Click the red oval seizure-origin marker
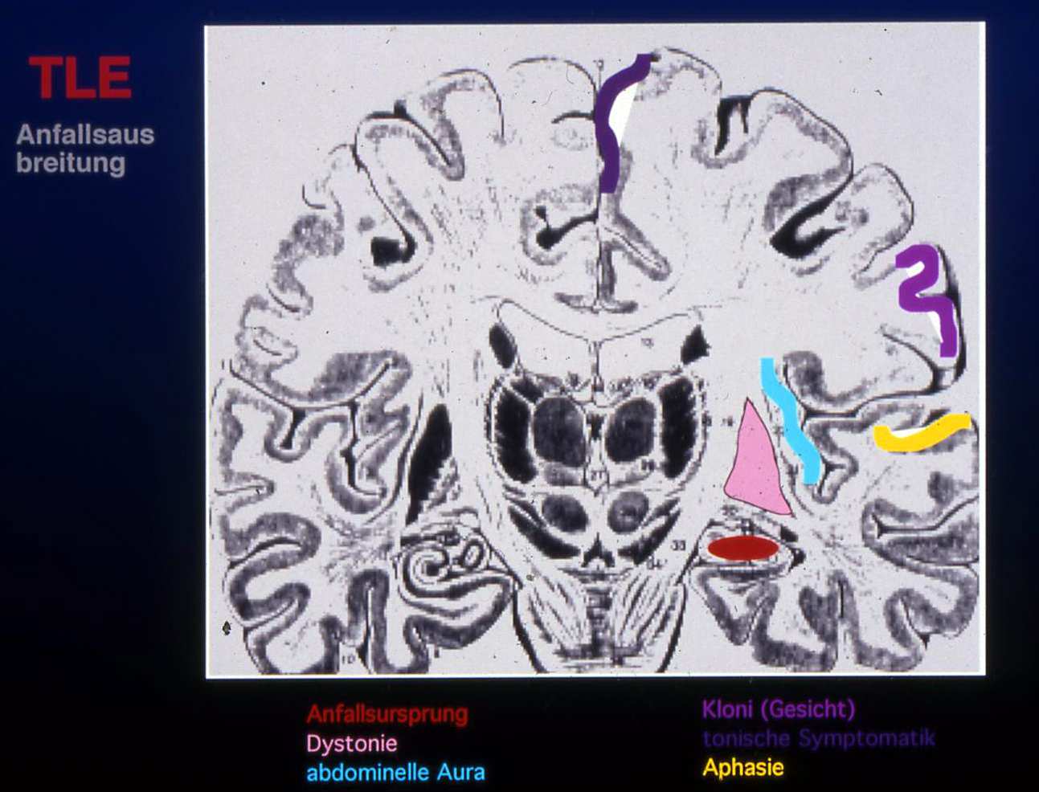The height and width of the screenshot is (792, 1039). pyautogui.click(x=743, y=548)
